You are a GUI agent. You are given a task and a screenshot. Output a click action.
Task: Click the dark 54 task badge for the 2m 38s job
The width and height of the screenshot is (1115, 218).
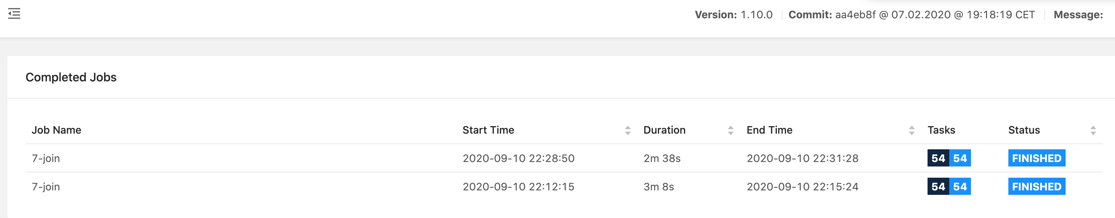(x=938, y=158)
